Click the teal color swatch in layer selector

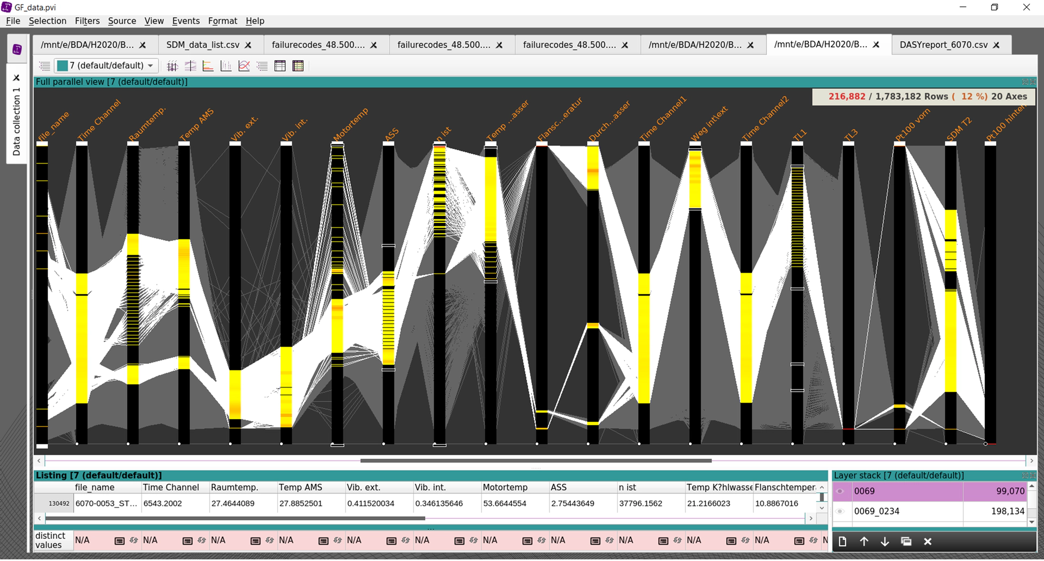[63, 66]
